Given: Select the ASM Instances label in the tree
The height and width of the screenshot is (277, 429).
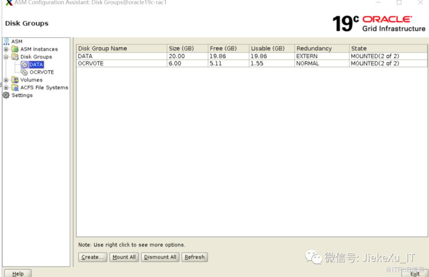Looking at the screenshot, I should coord(39,49).
